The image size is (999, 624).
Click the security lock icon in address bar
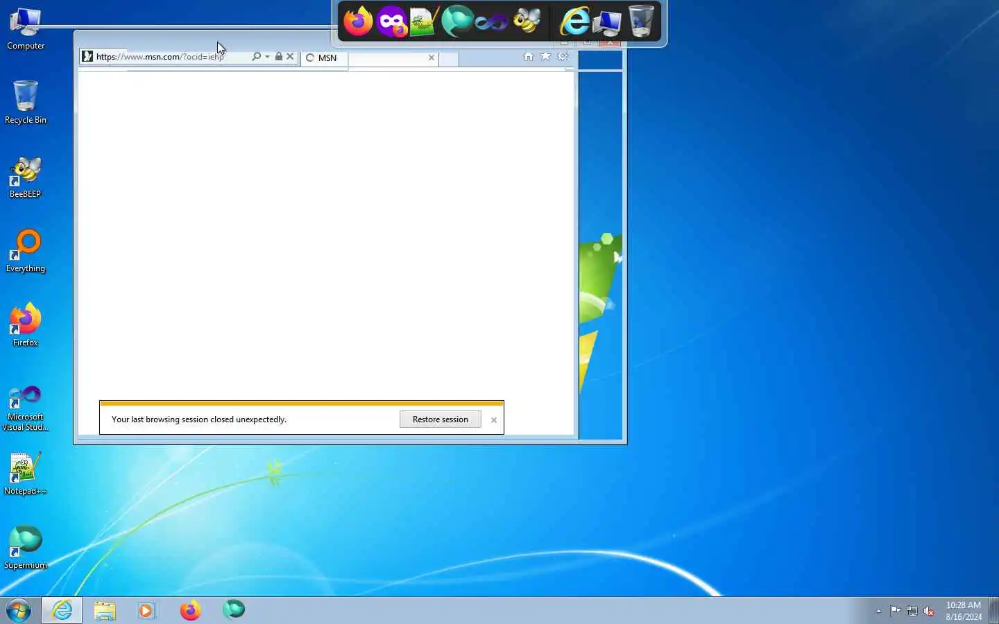279,57
